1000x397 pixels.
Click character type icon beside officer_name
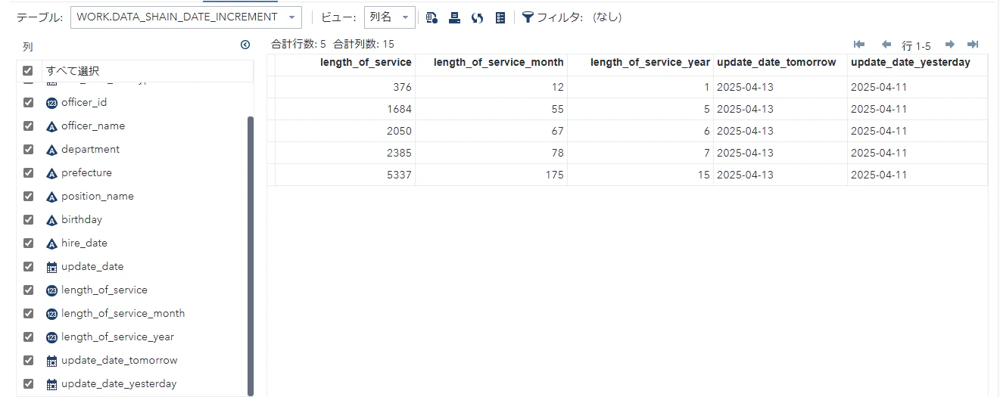[51, 126]
